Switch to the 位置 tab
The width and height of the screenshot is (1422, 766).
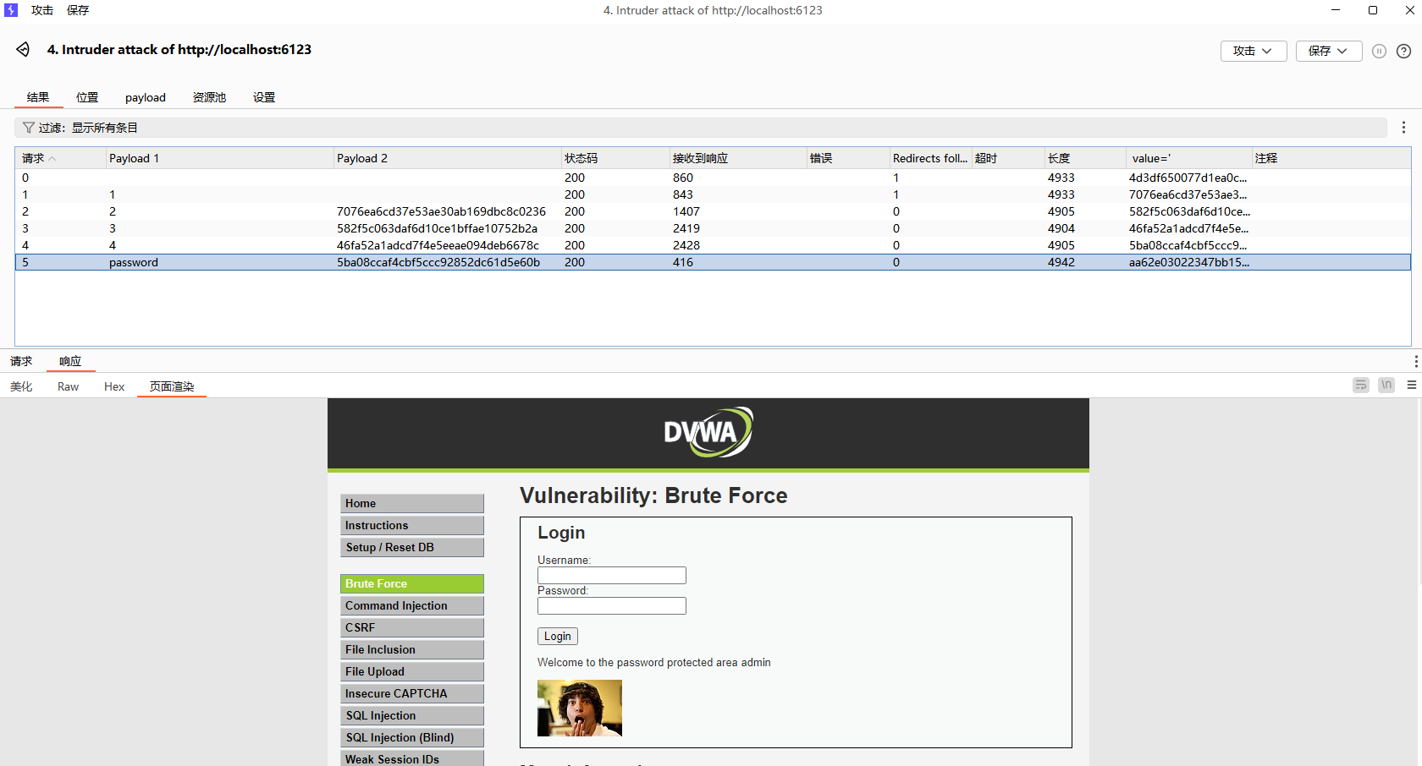[87, 97]
